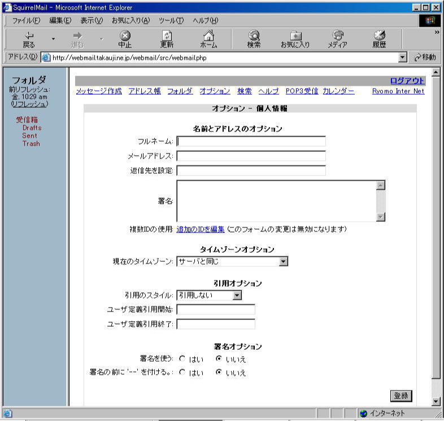444x421 pixels.
Task: Click the signature box scrollbar up arrow
Action: 381,185
